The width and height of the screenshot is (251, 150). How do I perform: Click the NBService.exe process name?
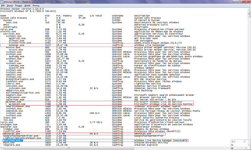click(x=15, y=90)
